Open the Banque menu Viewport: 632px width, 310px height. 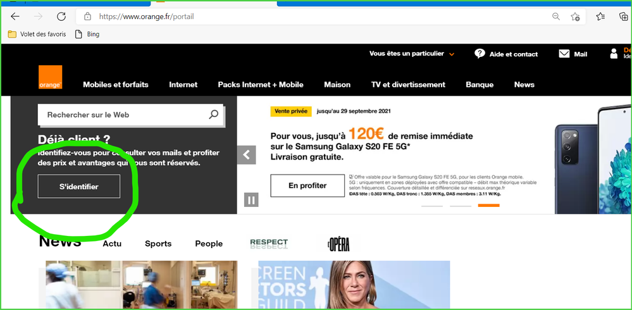coord(480,85)
